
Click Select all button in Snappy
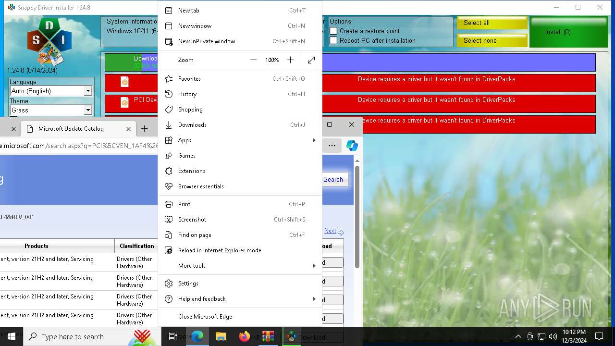[x=492, y=23]
